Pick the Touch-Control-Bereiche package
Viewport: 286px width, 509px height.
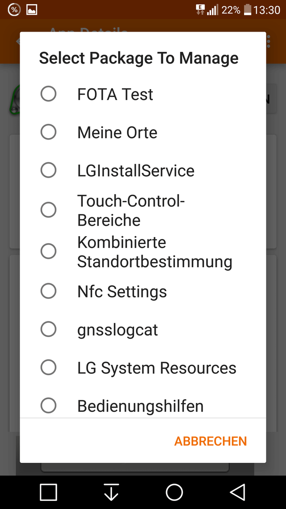[x=143, y=210]
